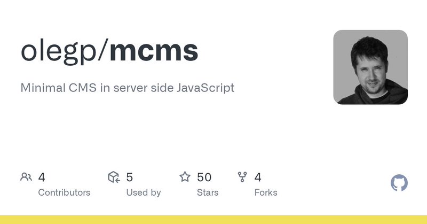Click the Used by package icon
The height and width of the screenshot is (224, 427).
[x=114, y=177]
